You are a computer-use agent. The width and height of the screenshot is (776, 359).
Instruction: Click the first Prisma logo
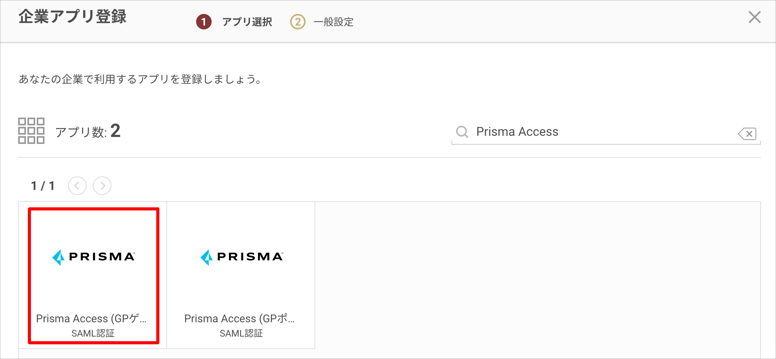[94, 257]
